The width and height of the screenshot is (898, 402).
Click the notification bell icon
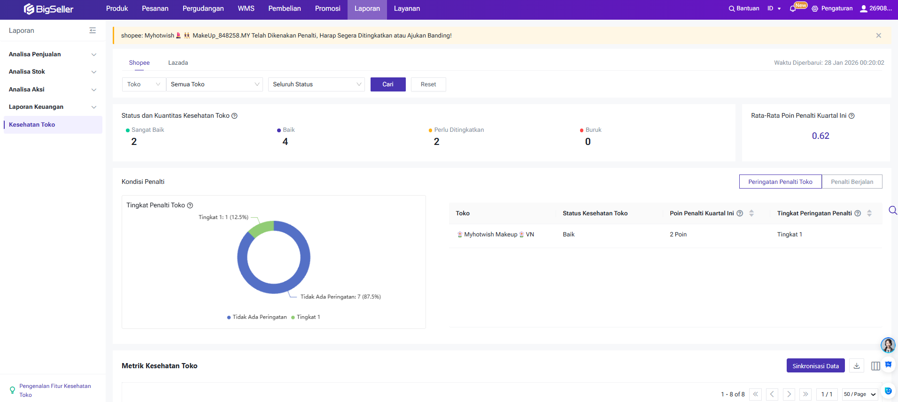click(793, 8)
